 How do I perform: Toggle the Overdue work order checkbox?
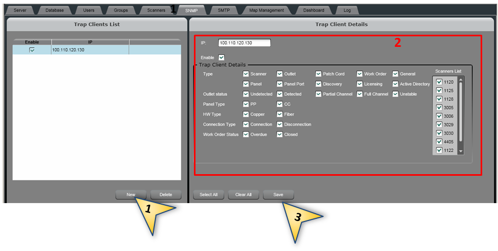246,135
